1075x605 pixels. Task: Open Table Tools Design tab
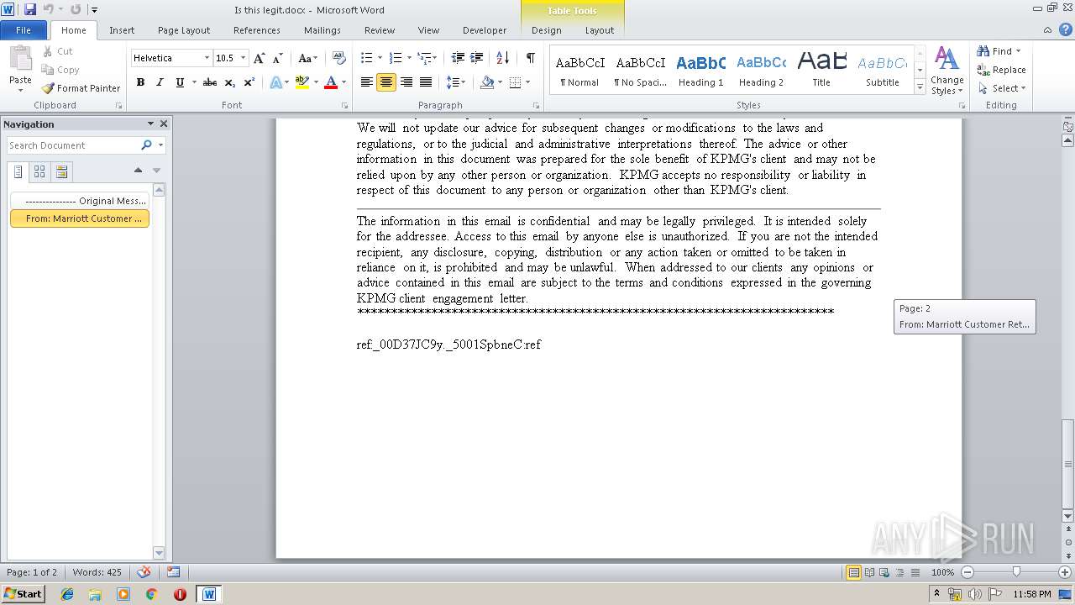coord(547,30)
